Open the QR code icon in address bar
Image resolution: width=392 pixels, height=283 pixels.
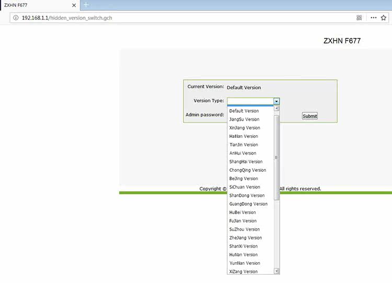359,18
